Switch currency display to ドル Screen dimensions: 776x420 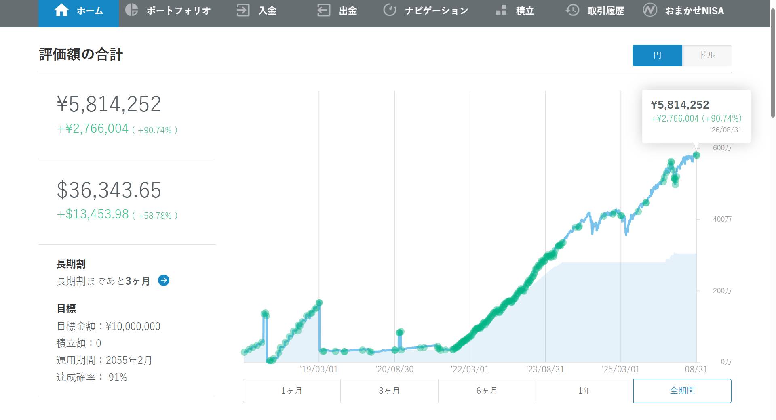[x=707, y=55]
